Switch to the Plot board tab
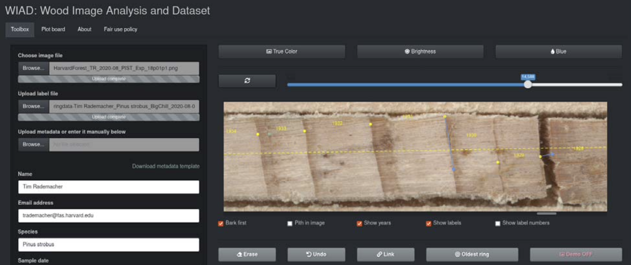Screen dimensions: 631x265 [53, 29]
